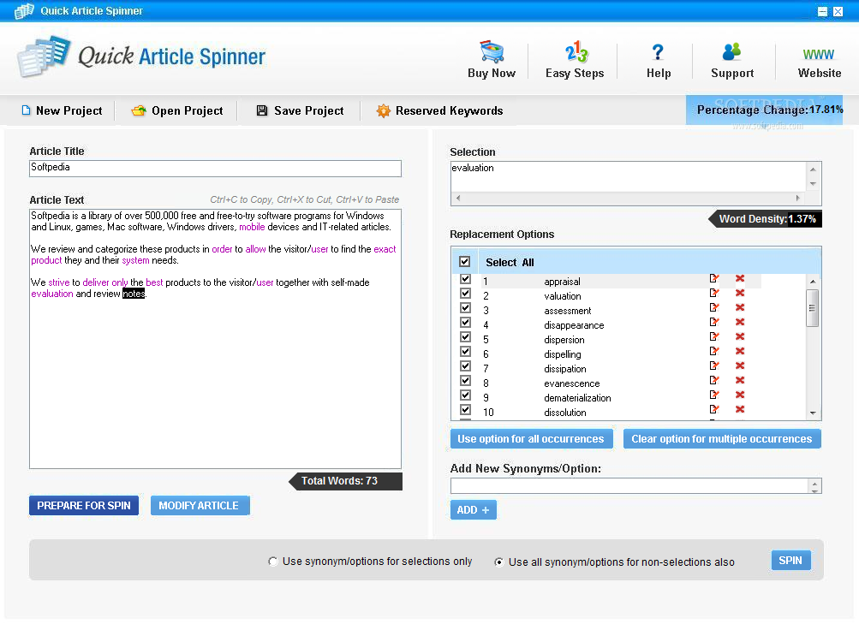The height and width of the screenshot is (624, 859).
Task: Click the Article Title field
Action: pyautogui.click(x=215, y=168)
